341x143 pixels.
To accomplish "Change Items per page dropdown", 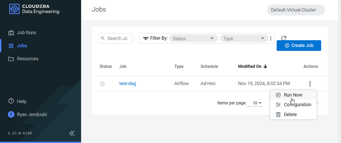I will pos(257,103).
